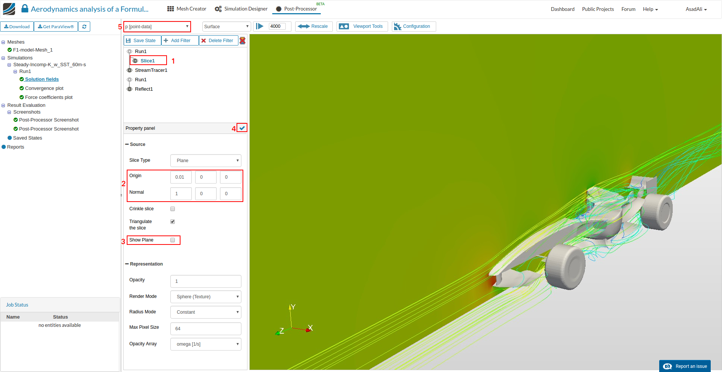Image resolution: width=722 pixels, height=372 pixels.
Task: Click the SimScale logo icon
Action: click(9, 9)
